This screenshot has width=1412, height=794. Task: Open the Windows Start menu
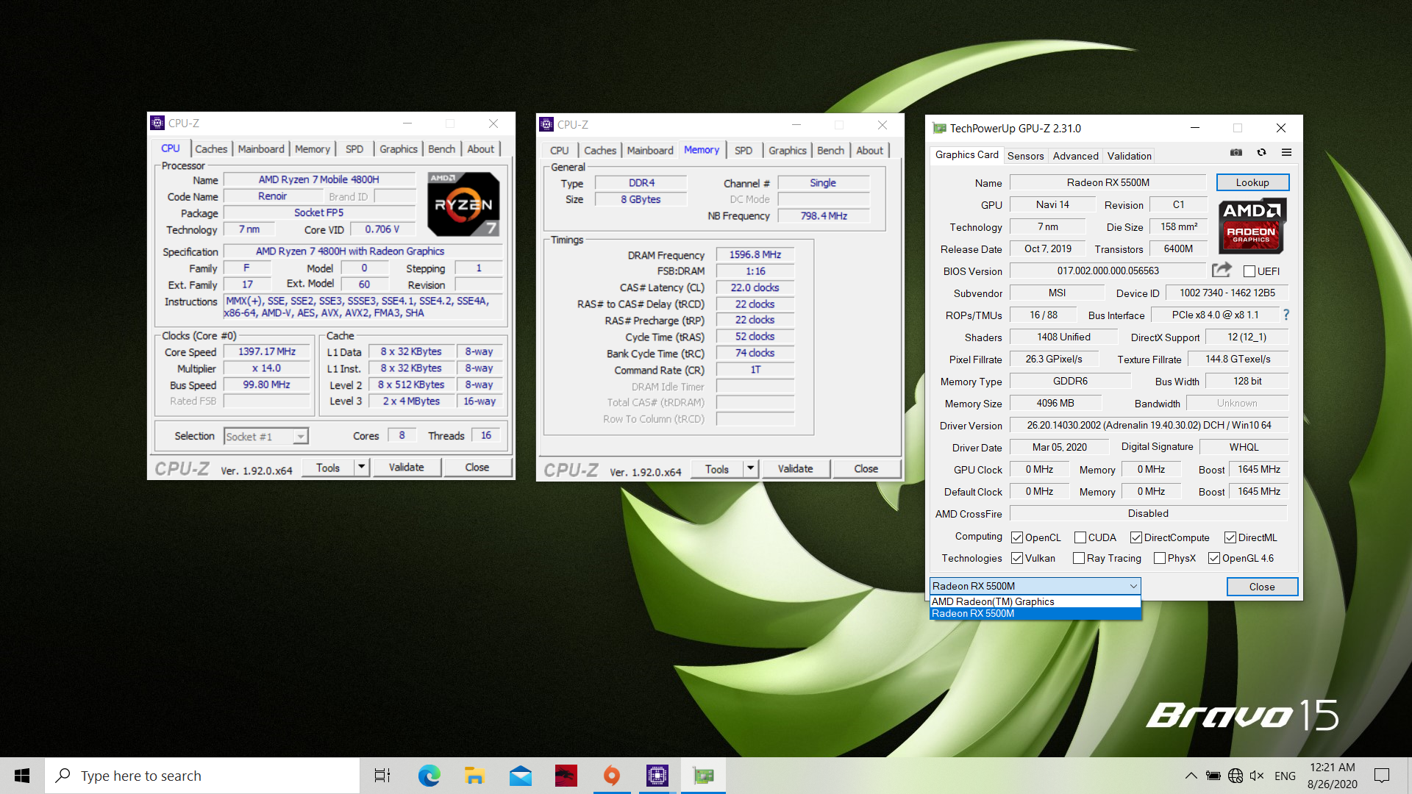pos(22,776)
